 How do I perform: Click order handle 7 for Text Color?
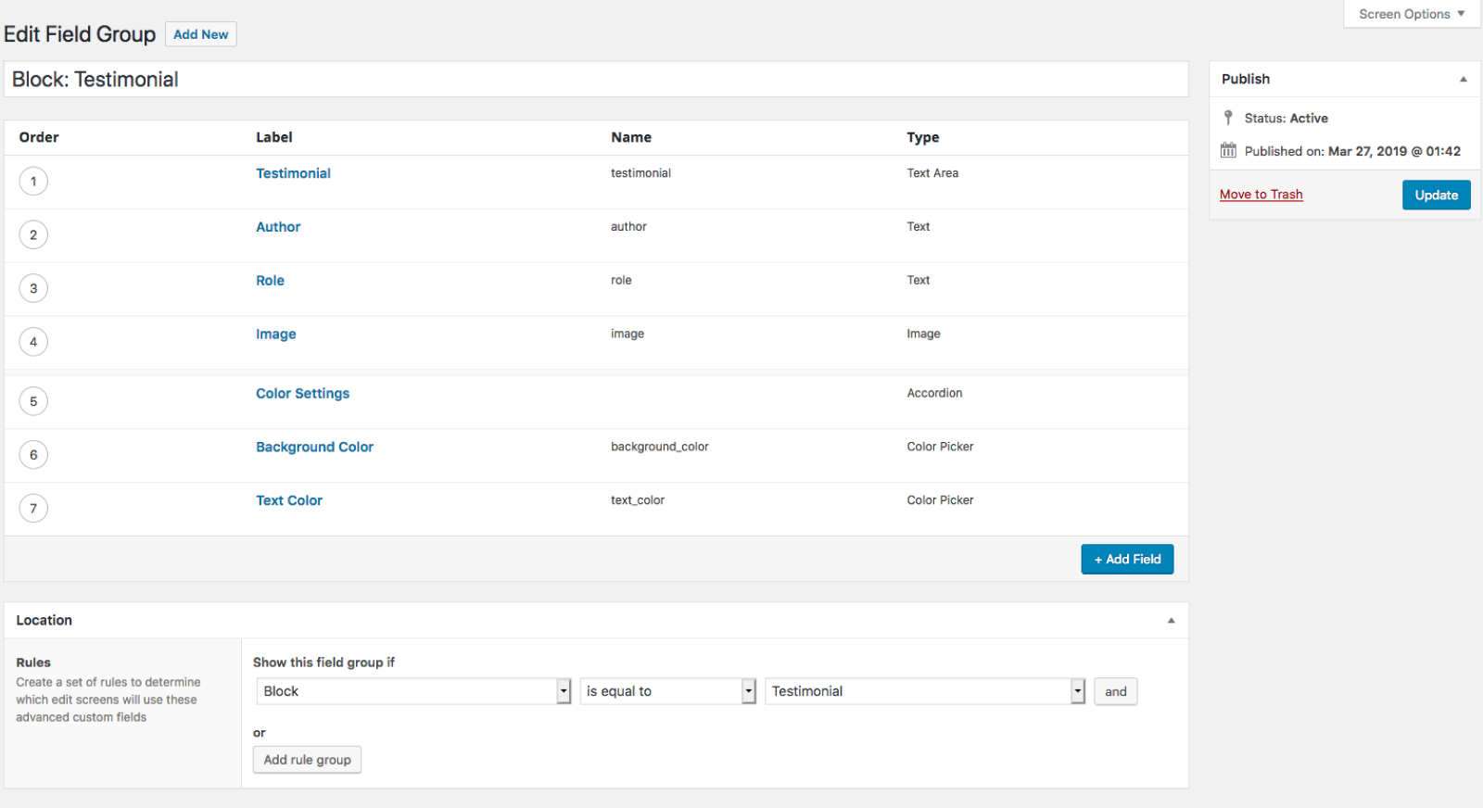tap(33, 508)
